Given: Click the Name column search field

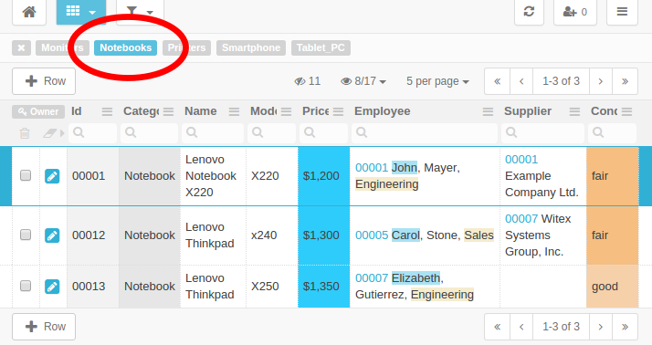Looking at the screenshot, I should 213,132.
